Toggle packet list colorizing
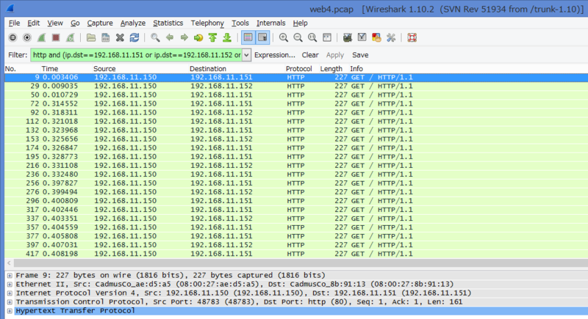 click(248, 37)
